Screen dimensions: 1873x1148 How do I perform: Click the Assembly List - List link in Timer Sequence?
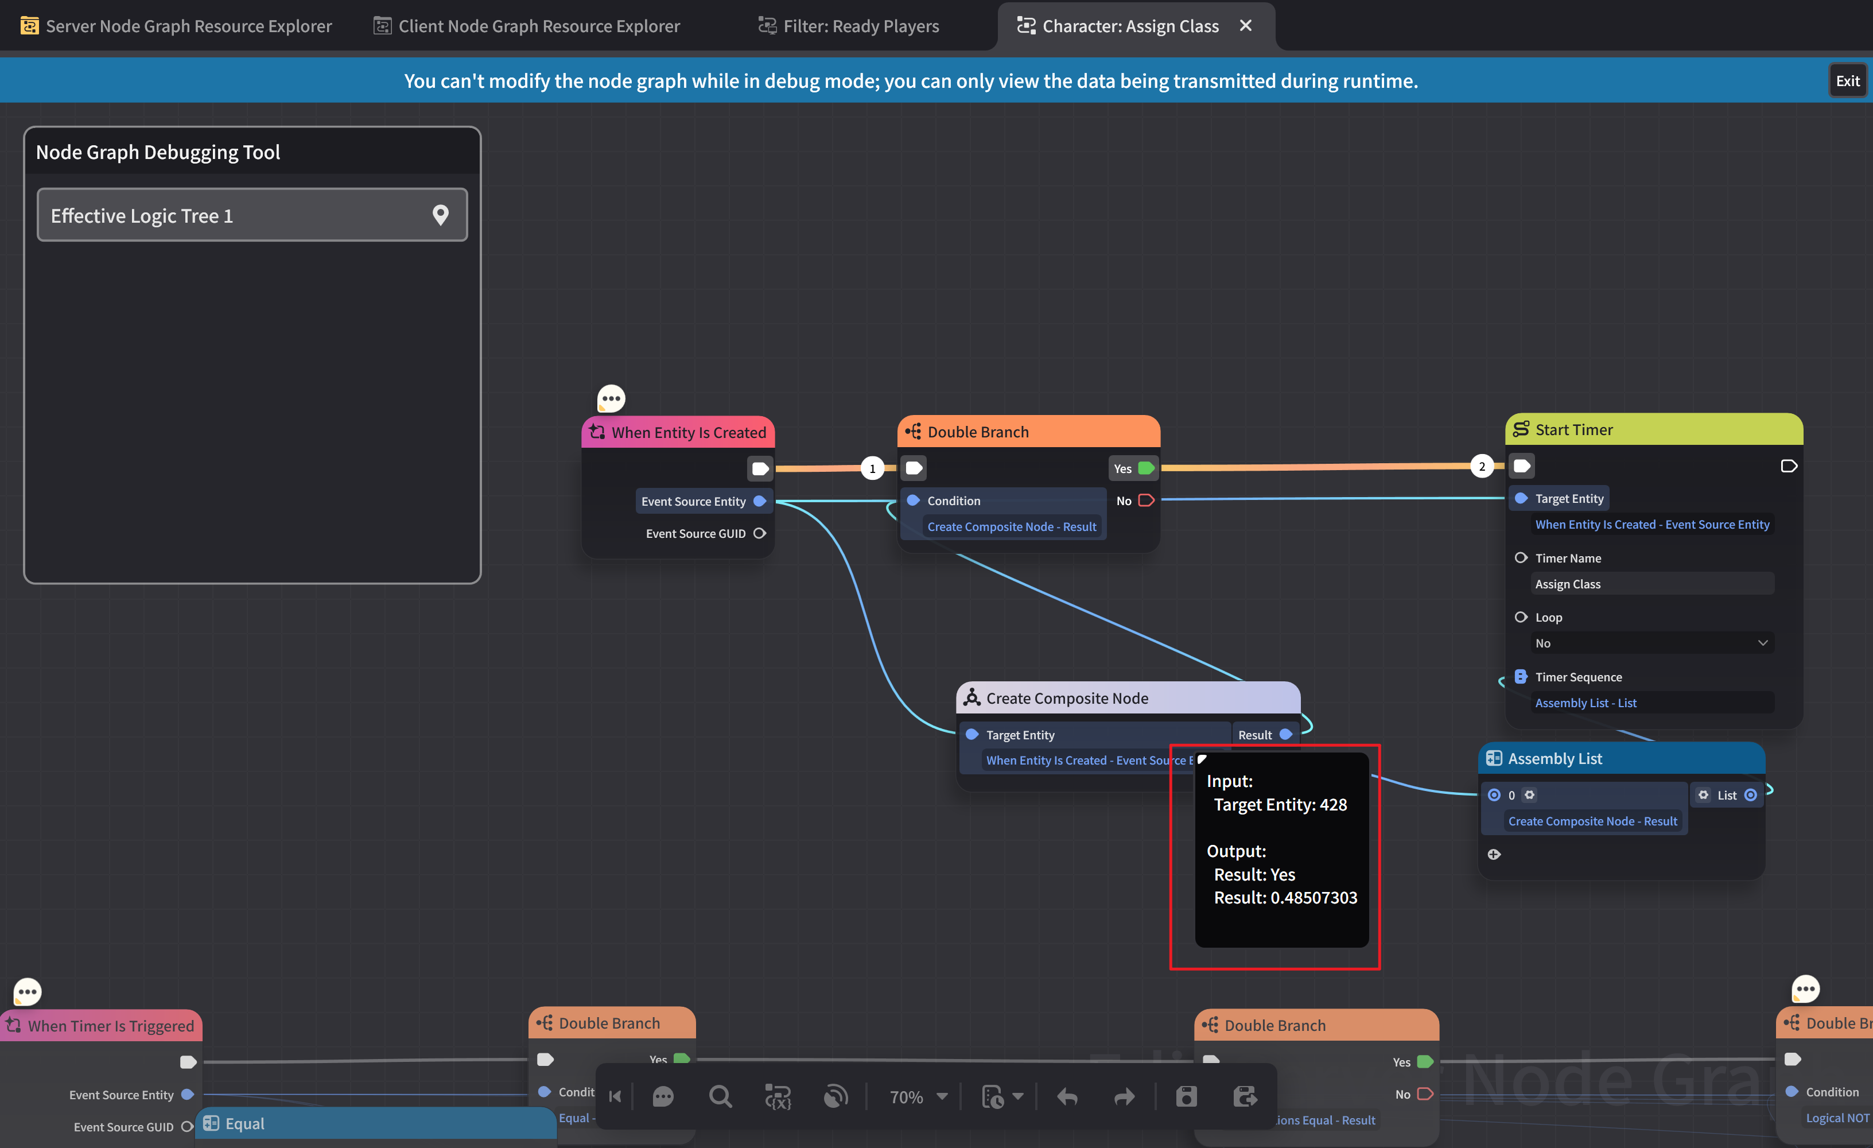(1586, 703)
